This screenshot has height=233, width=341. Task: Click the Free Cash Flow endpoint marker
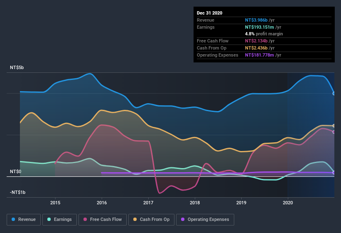coord(334,132)
